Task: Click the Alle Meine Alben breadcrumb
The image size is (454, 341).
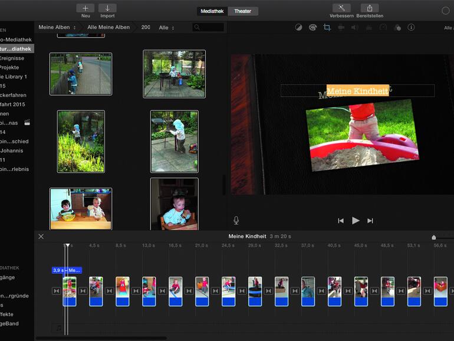Action: 108,27
